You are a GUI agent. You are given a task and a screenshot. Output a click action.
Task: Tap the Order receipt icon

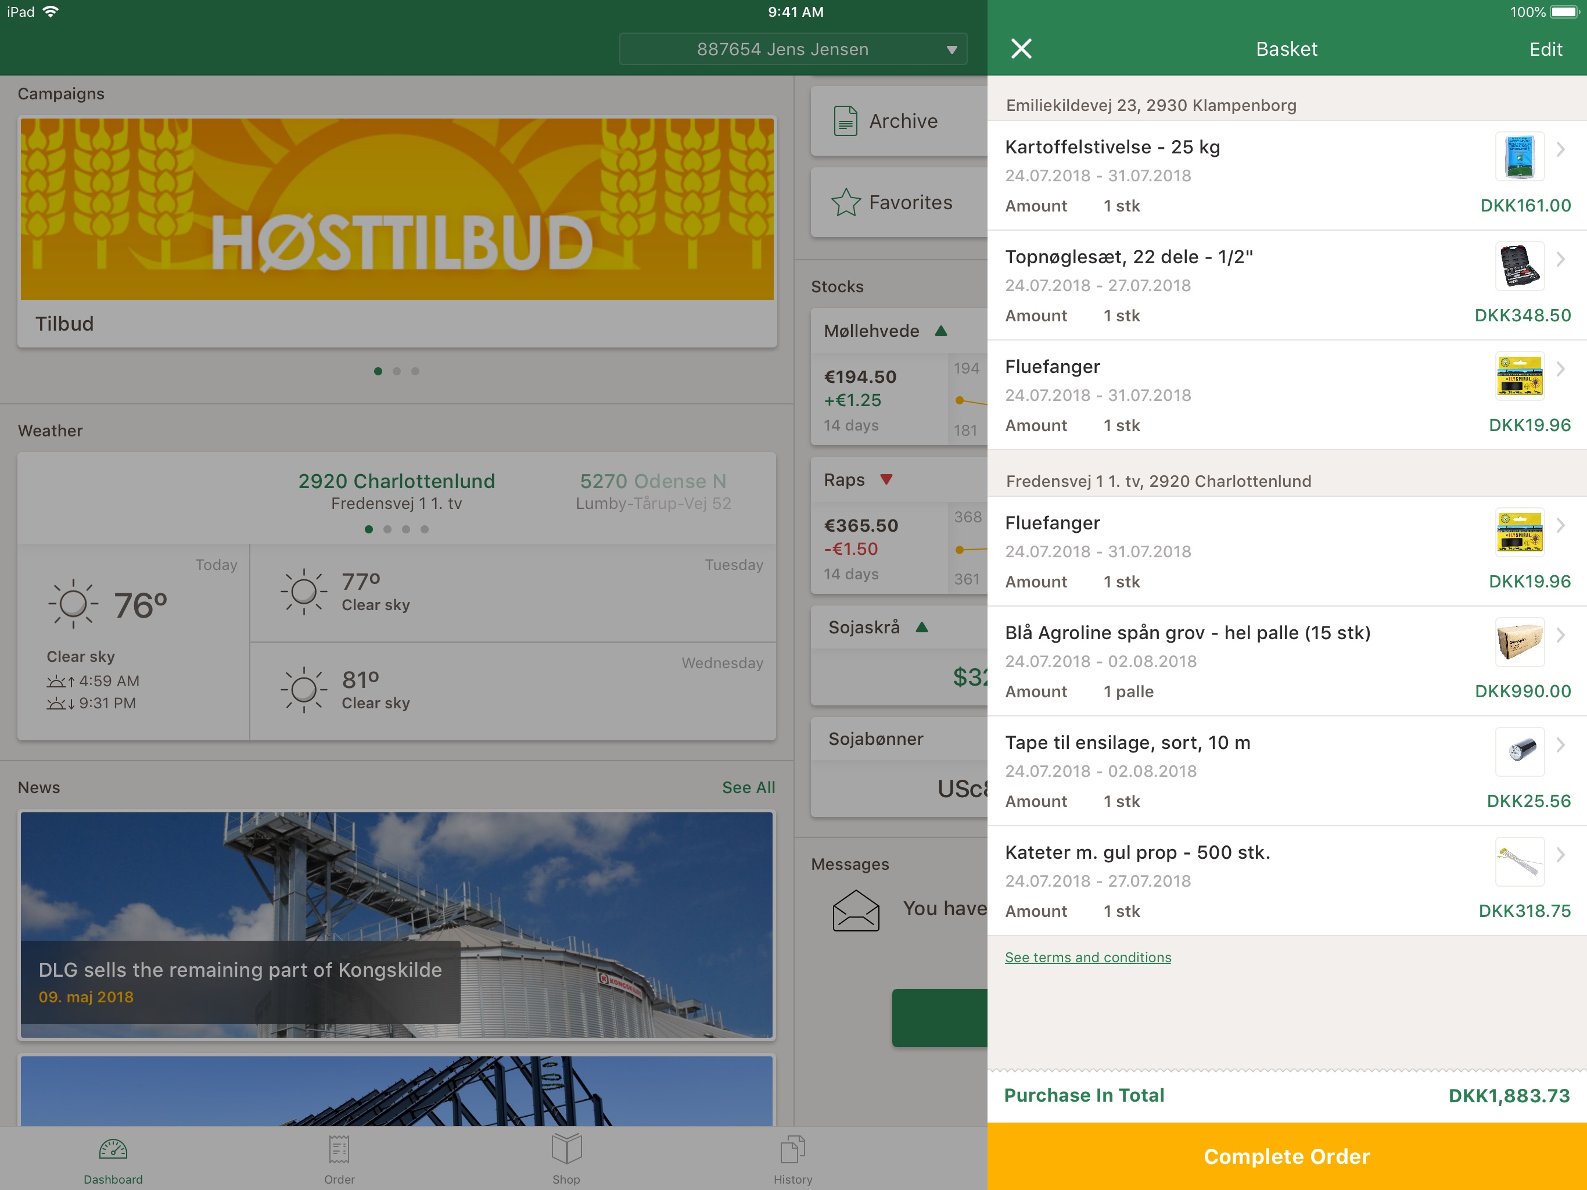339,1150
